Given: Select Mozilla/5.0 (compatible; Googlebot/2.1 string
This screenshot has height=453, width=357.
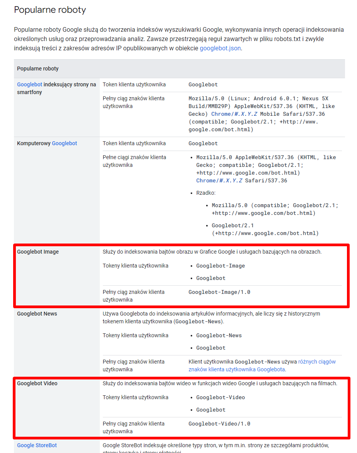Looking at the screenshot, I should click(275, 209).
